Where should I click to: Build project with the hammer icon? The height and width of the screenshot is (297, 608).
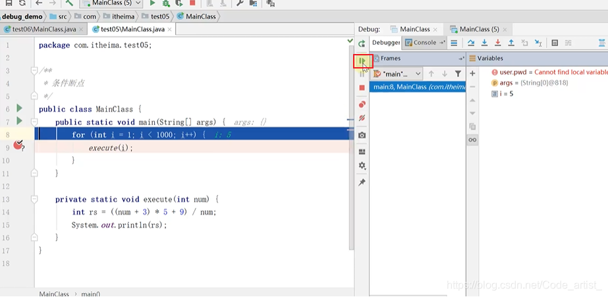point(69,3)
